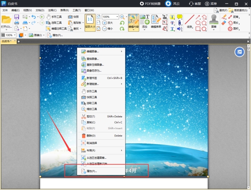Click the 放大 zoom-in plus button
251x190 pixels.
108,23
